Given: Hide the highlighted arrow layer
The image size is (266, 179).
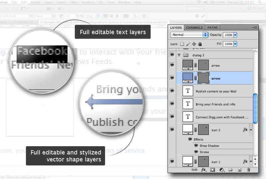Looking at the screenshot, I should (172, 78).
